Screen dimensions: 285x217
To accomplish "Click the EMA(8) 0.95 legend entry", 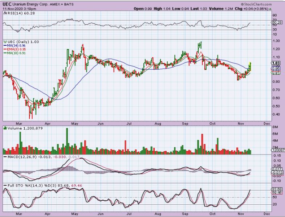I will coord(16,49).
